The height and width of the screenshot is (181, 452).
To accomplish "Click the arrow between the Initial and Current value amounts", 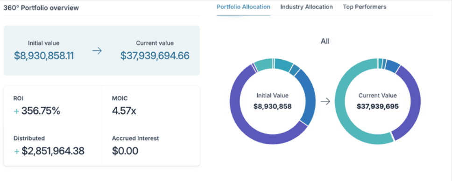I will point(97,51).
